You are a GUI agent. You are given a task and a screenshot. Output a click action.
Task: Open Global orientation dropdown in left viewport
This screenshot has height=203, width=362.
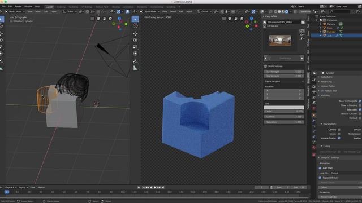pos(70,11)
